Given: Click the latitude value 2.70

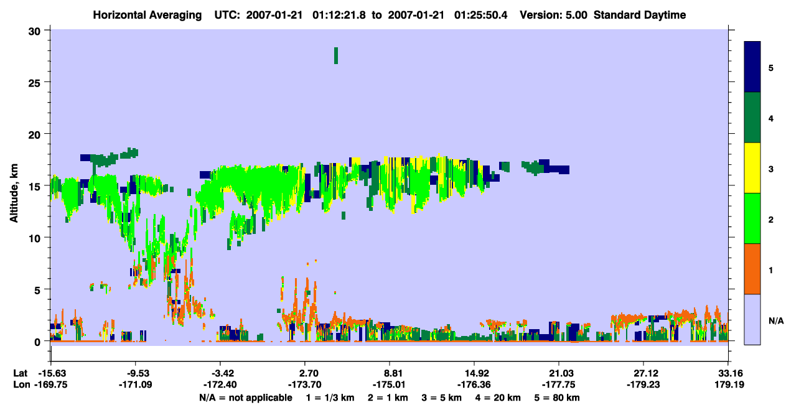Looking at the screenshot, I should (x=309, y=373).
